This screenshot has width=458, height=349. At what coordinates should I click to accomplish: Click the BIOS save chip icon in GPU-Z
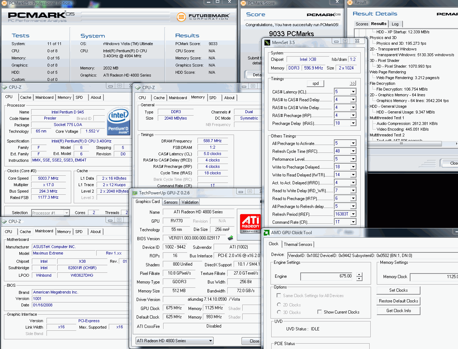230,238
